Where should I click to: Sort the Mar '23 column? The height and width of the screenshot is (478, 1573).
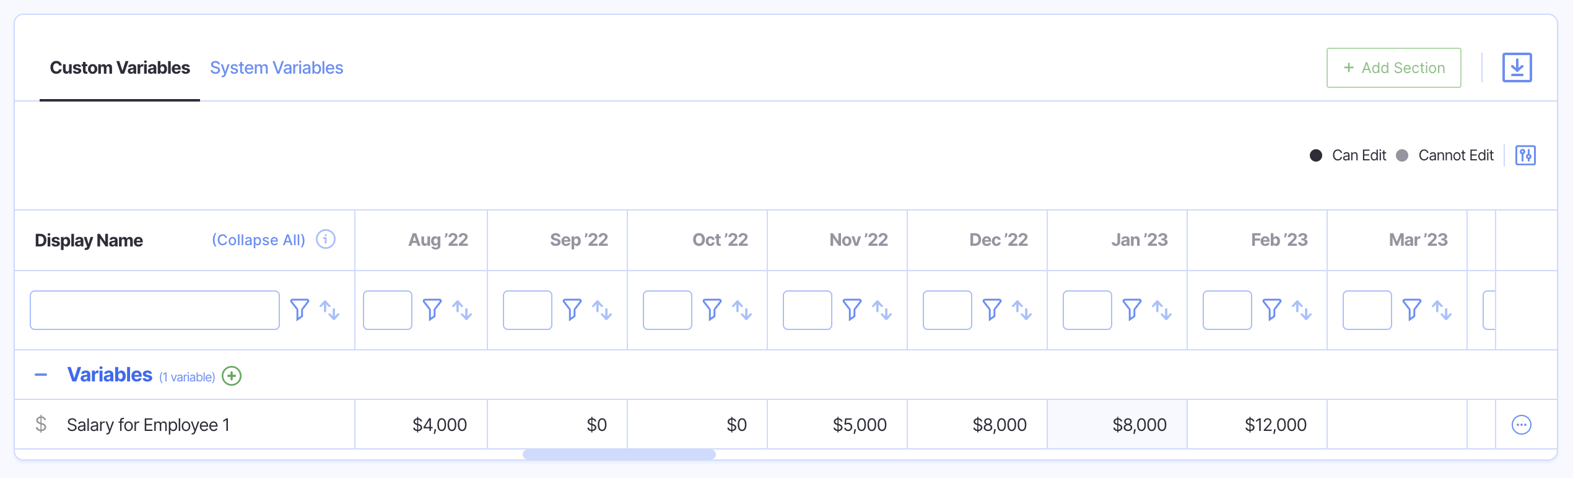pyautogui.click(x=1442, y=310)
